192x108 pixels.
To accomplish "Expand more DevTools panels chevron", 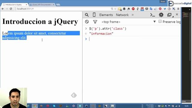I will [133, 15].
